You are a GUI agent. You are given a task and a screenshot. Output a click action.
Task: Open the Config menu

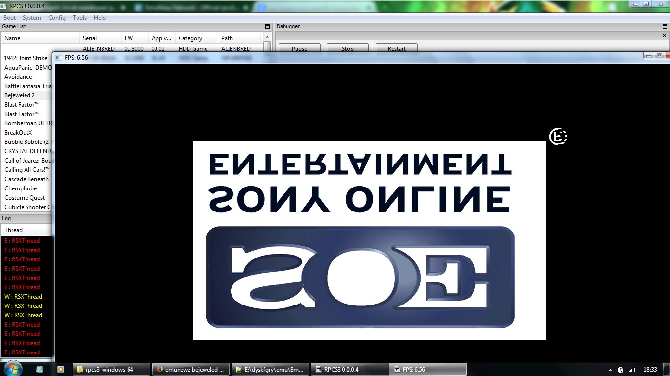tap(56, 18)
